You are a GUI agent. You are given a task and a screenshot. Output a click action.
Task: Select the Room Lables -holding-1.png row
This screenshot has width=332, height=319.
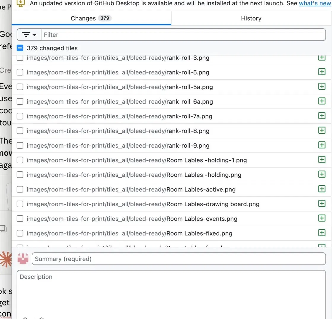(172, 160)
